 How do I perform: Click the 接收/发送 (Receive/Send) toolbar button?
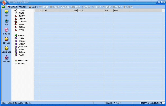13,7
